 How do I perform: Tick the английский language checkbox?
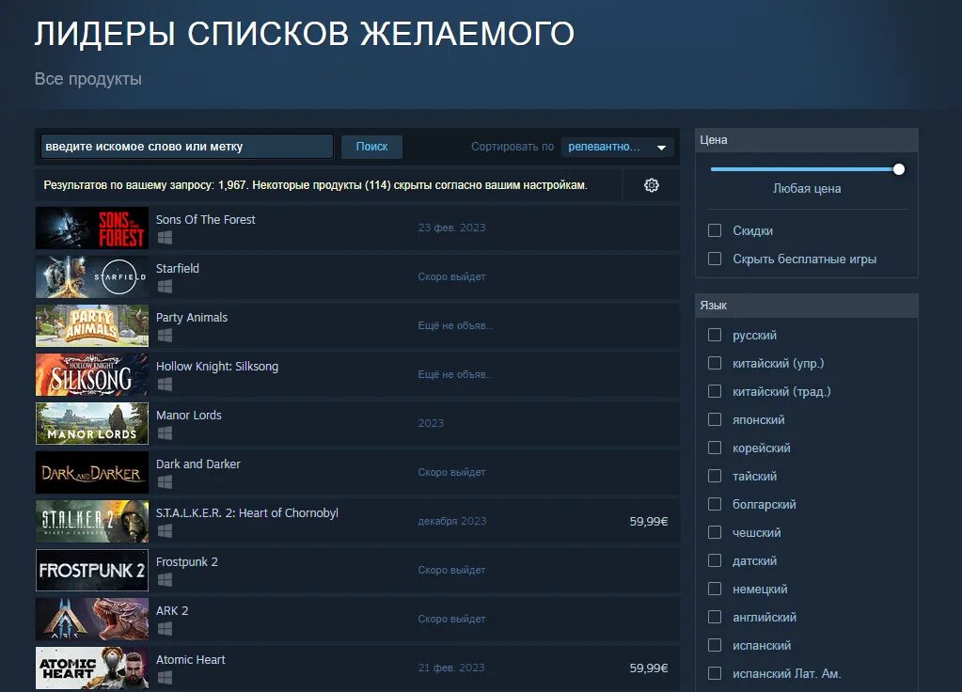tap(715, 617)
